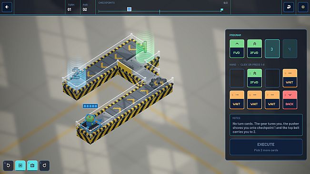Click the HAND click or press 1-8 label

click(247, 65)
